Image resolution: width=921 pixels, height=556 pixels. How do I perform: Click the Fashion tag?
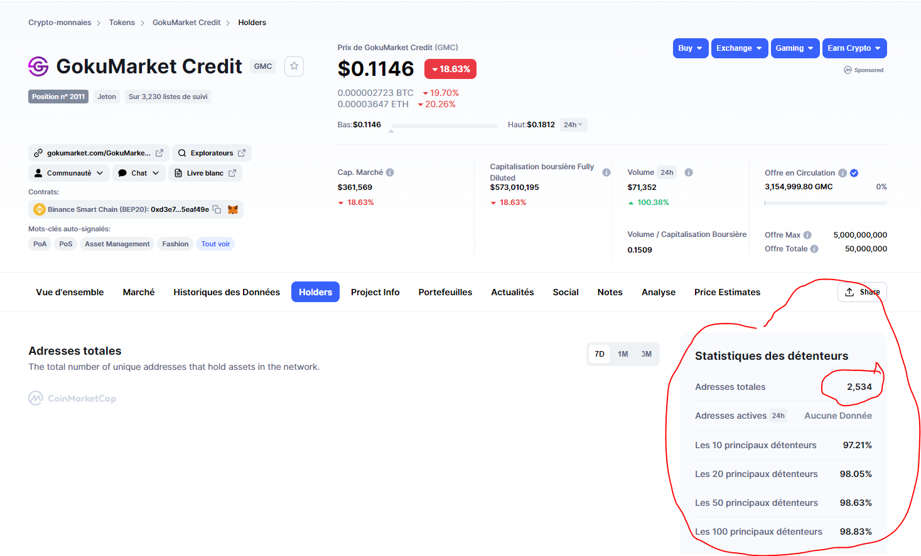coord(175,244)
